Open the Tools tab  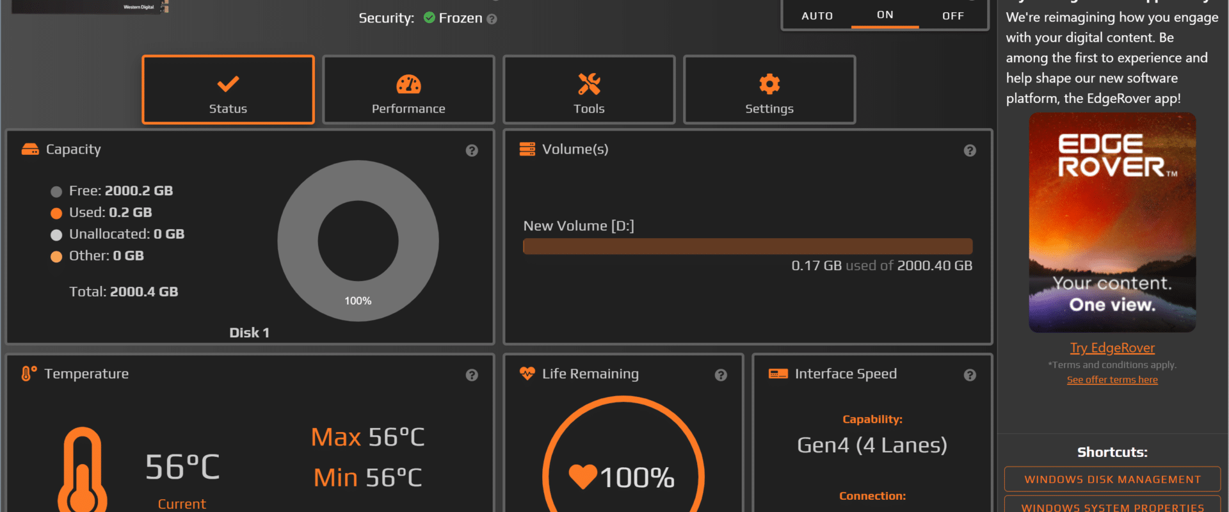coord(589,90)
